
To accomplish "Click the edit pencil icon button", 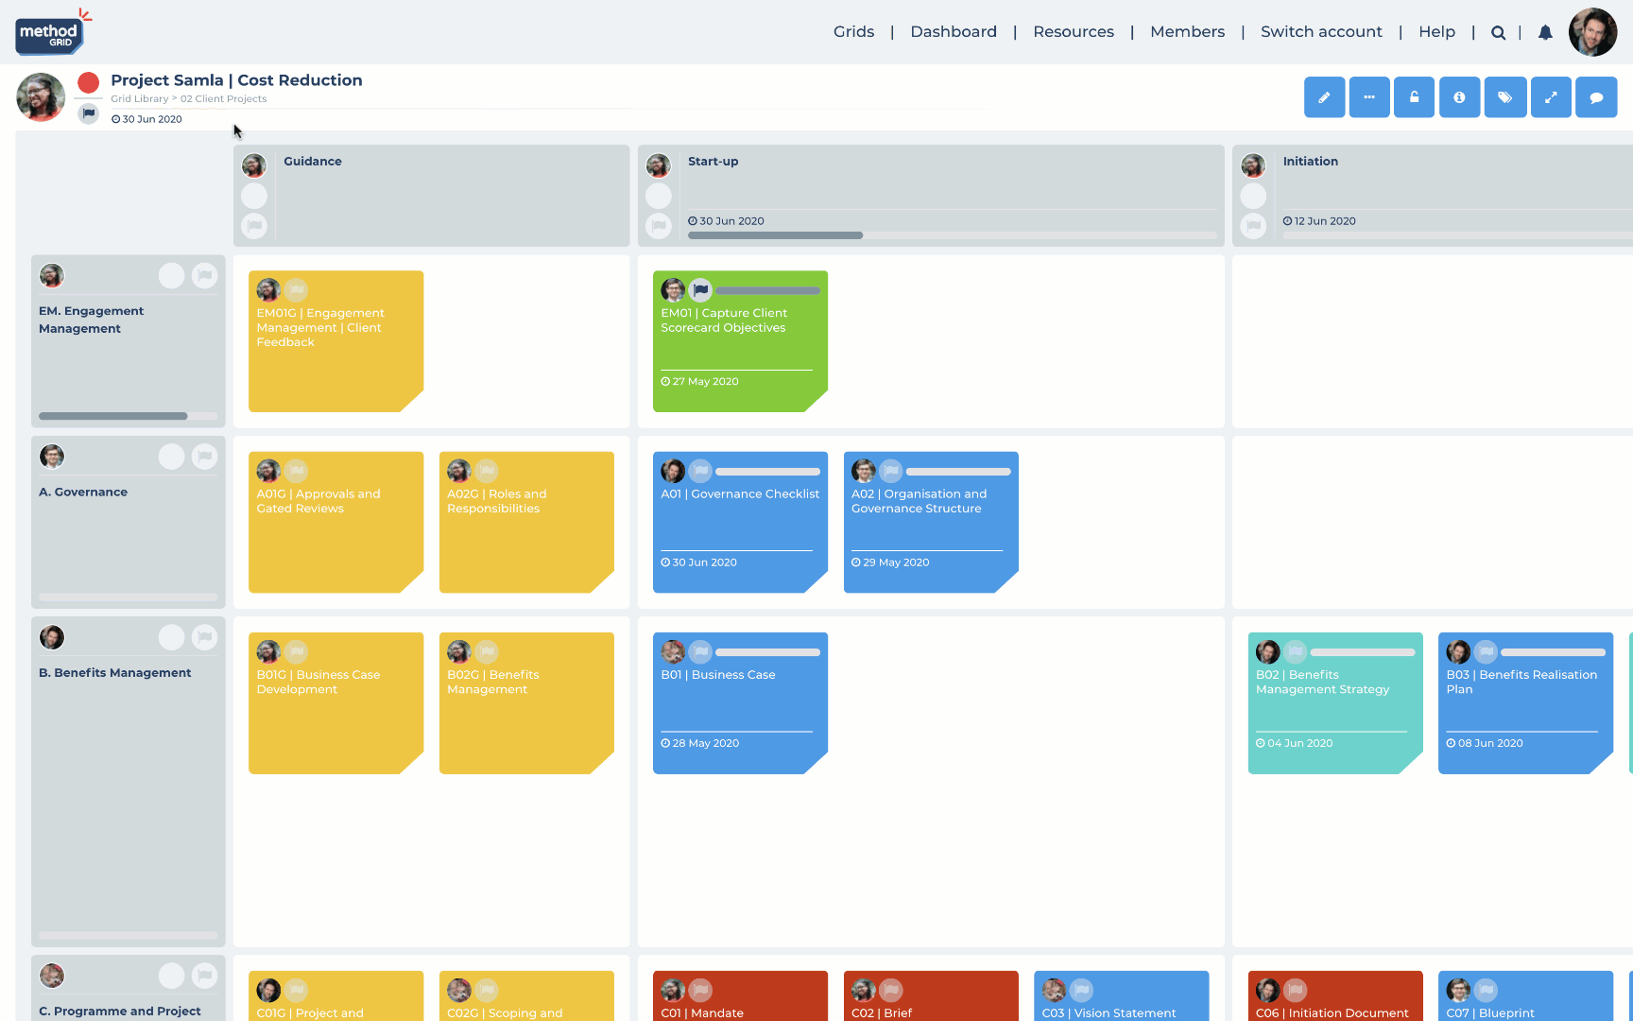I will pyautogui.click(x=1324, y=97).
